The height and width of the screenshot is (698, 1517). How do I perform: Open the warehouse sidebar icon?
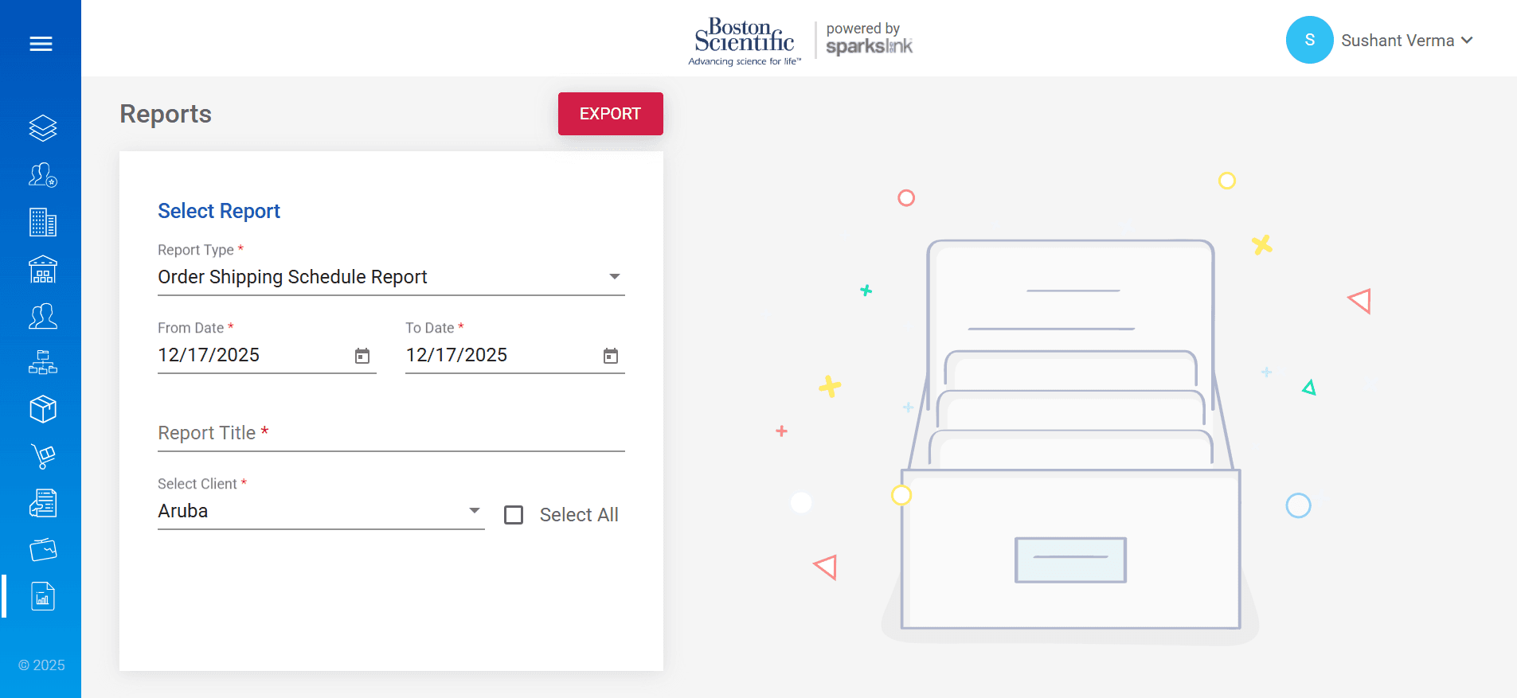[x=43, y=270]
